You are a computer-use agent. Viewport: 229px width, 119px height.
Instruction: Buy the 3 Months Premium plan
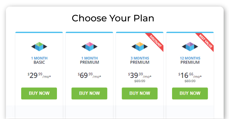140,93
